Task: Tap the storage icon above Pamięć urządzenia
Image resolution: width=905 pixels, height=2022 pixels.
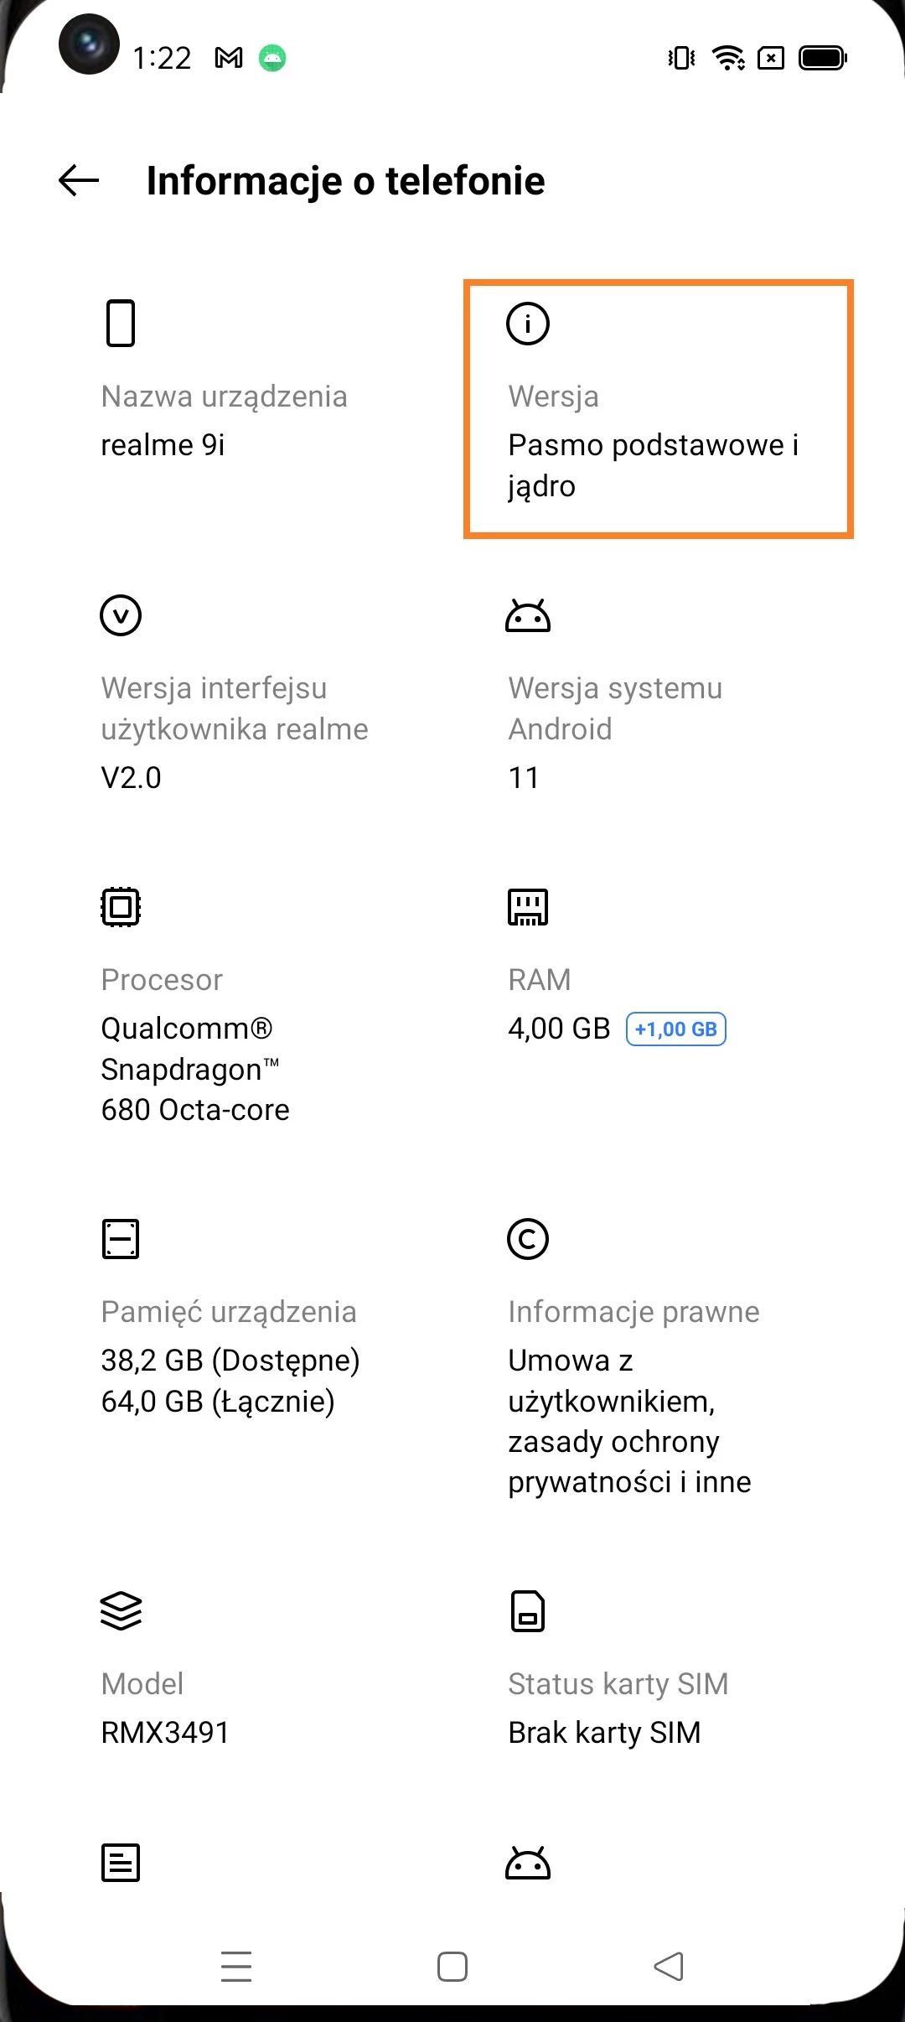Action: click(x=121, y=1239)
